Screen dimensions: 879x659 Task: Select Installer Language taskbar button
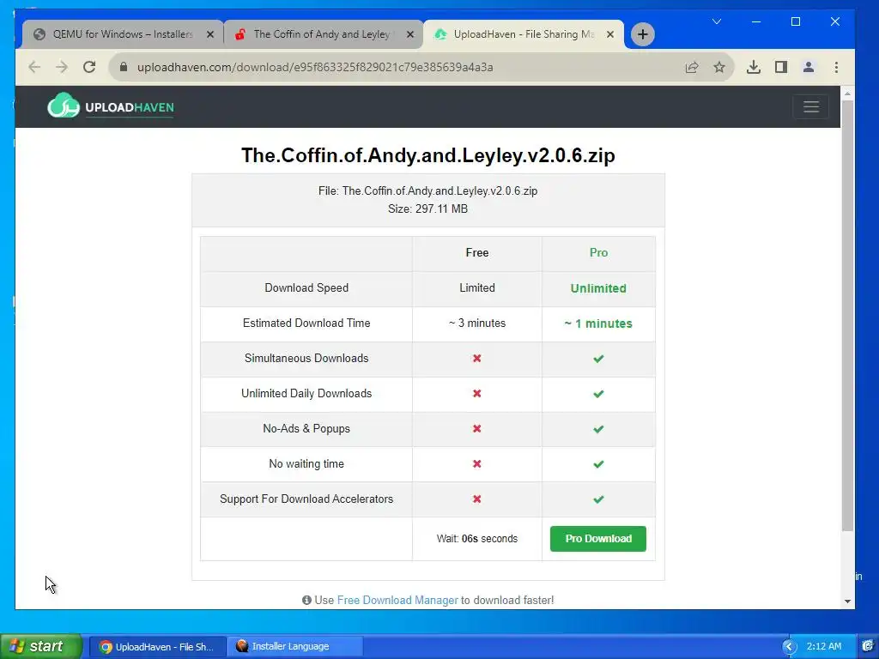pyautogui.click(x=295, y=647)
